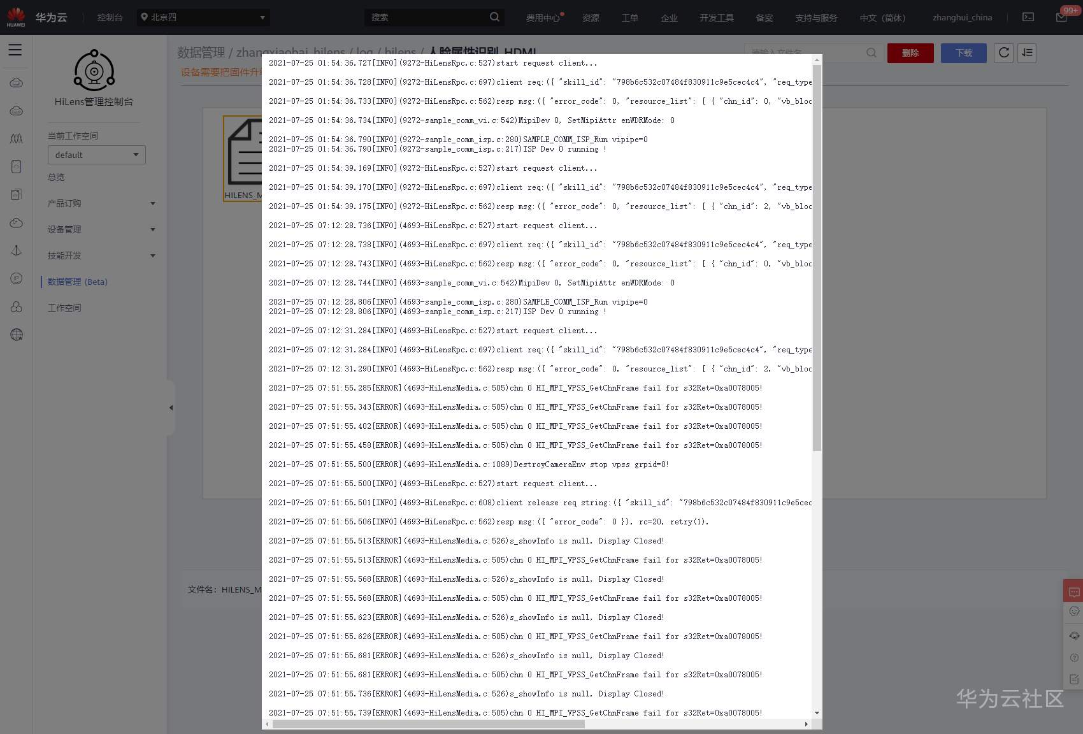Click the log viewer horizontal scrollbar thumb
This screenshot has width=1083, height=734.
tap(428, 724)
